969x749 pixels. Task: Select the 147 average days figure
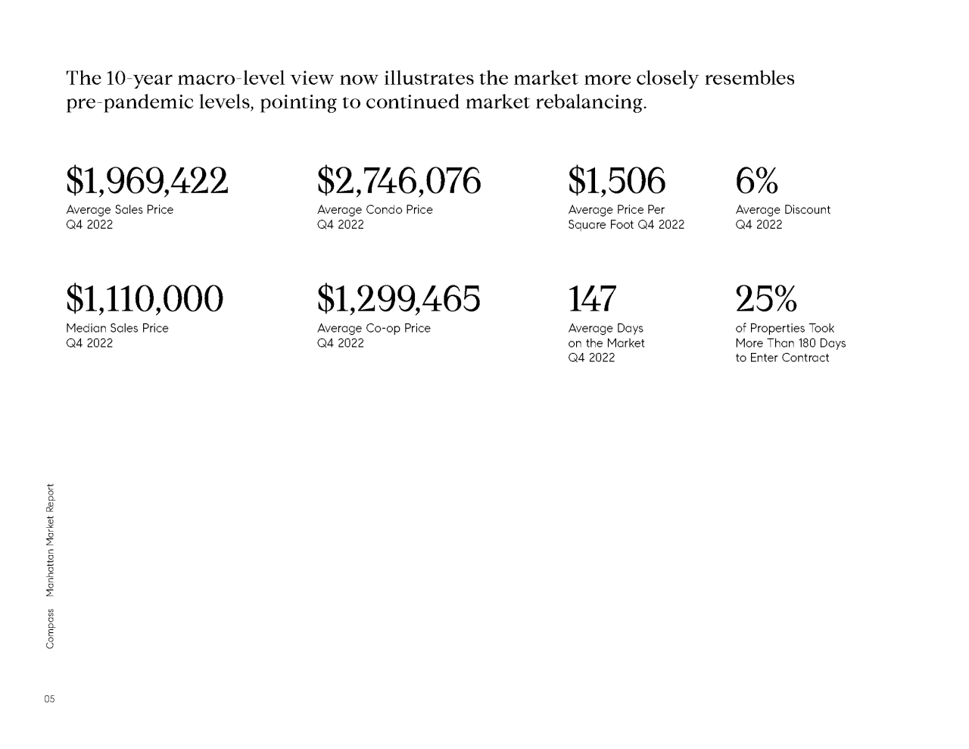tap(592, 299)
